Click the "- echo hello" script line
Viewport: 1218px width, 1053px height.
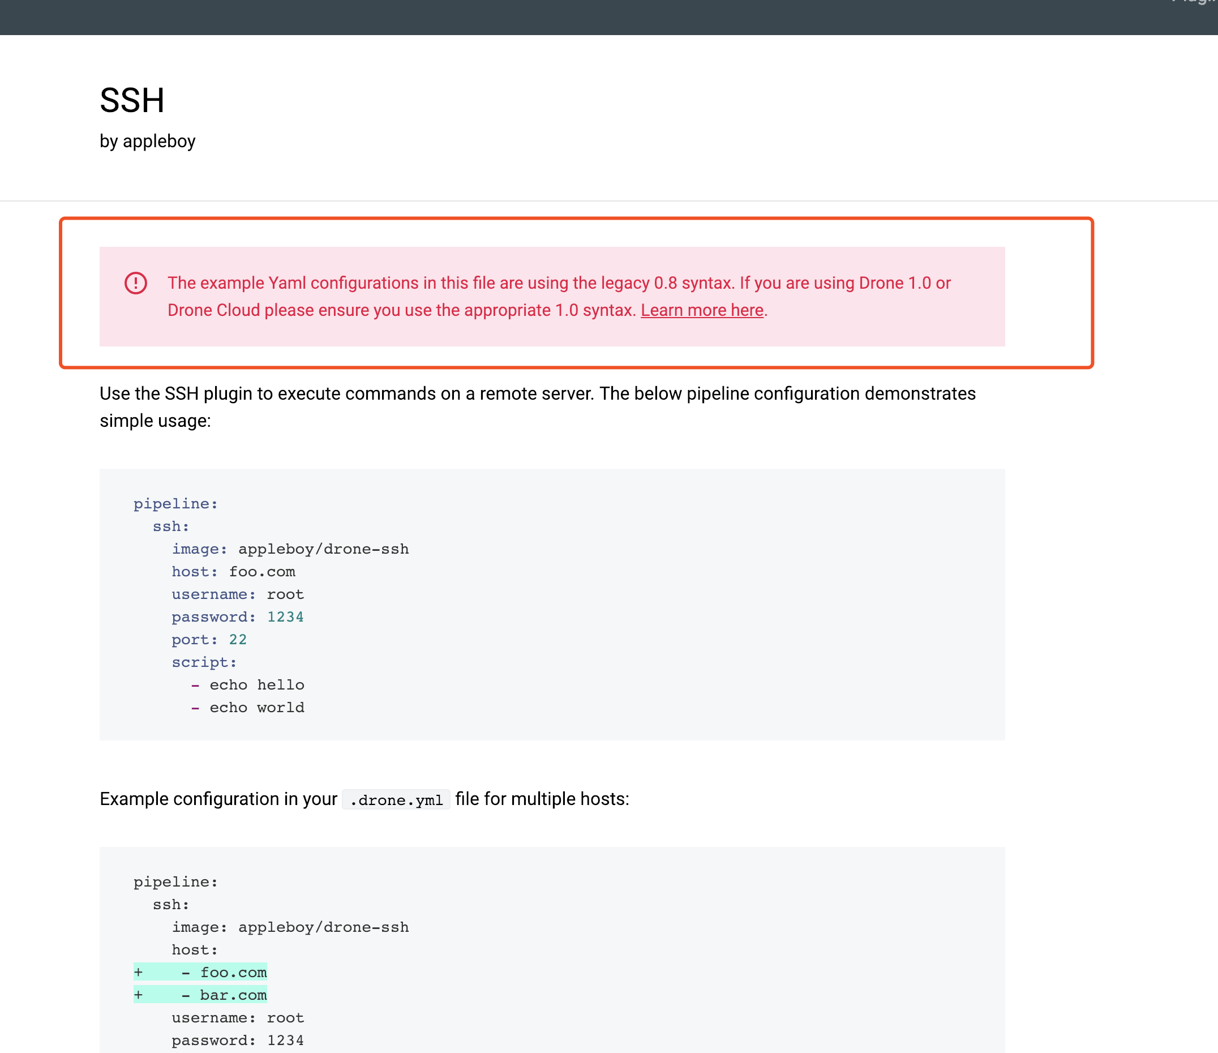248,685
